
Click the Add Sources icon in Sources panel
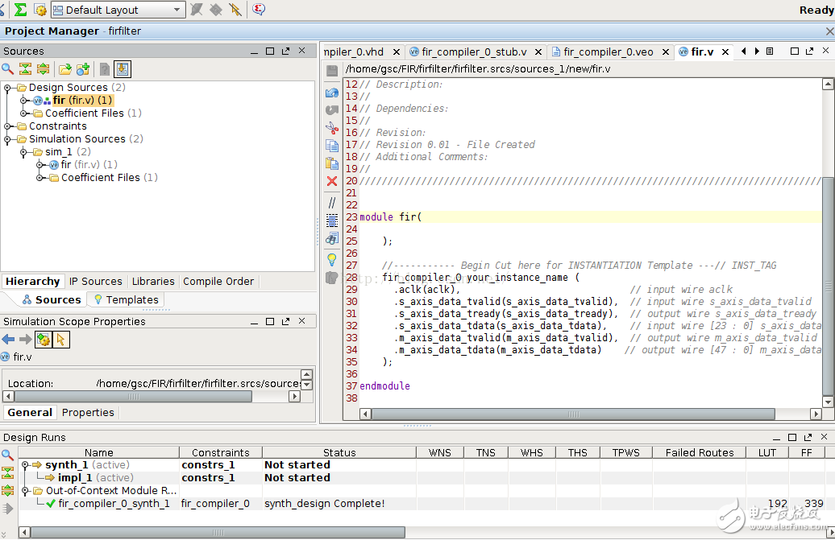82,69
